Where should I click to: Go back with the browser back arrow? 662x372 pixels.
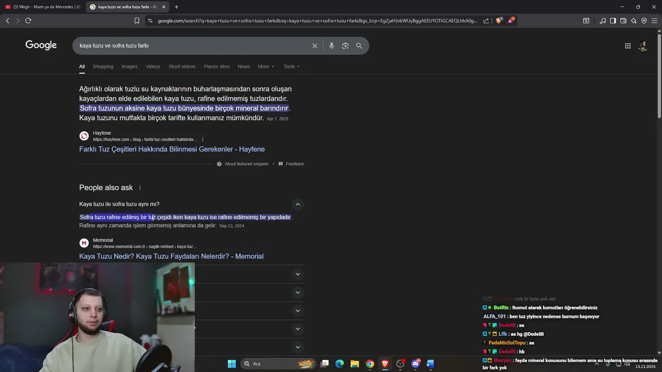(7, 21)
